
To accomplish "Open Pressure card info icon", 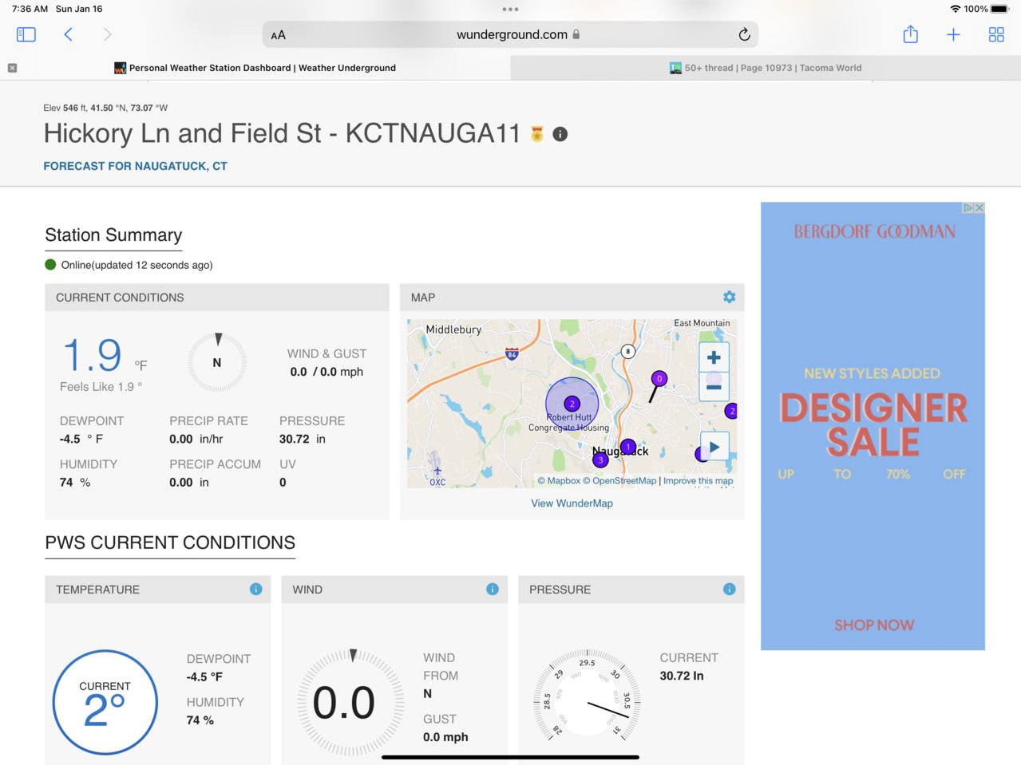I will click(729, 589).
